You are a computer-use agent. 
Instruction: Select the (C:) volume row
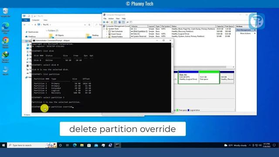(x=182, y=29)
